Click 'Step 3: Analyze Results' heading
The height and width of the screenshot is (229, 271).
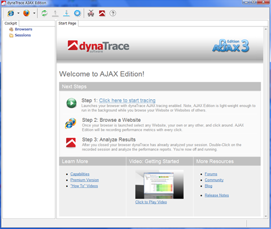coord(109,139)
